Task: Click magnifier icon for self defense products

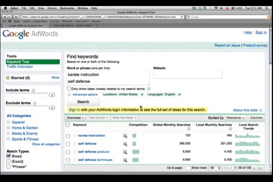Action: coord(125,152)
